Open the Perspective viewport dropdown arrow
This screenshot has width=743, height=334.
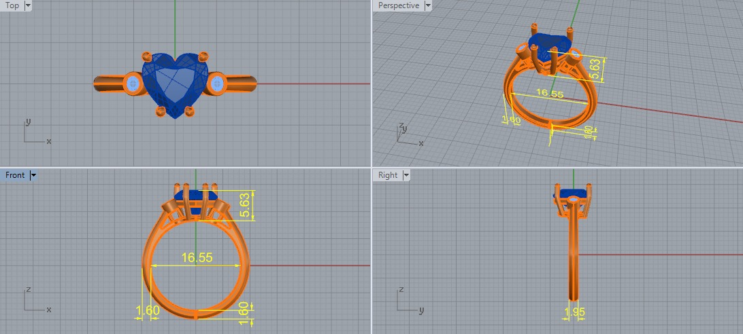(x=428, y=5)
